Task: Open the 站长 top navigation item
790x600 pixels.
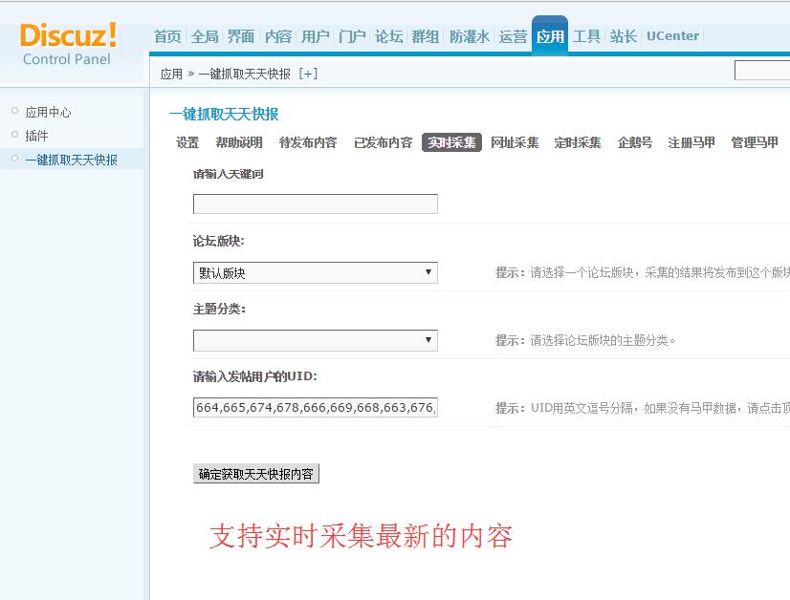Action: [624, 36]
